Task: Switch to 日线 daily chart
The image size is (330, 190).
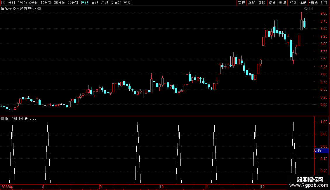Action: pos(85,3)
